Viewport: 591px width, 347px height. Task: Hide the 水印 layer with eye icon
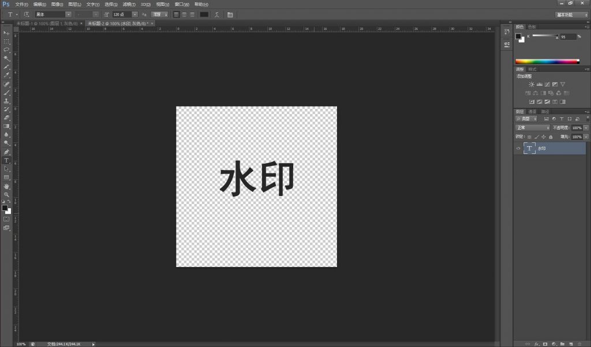pos(518,148)
